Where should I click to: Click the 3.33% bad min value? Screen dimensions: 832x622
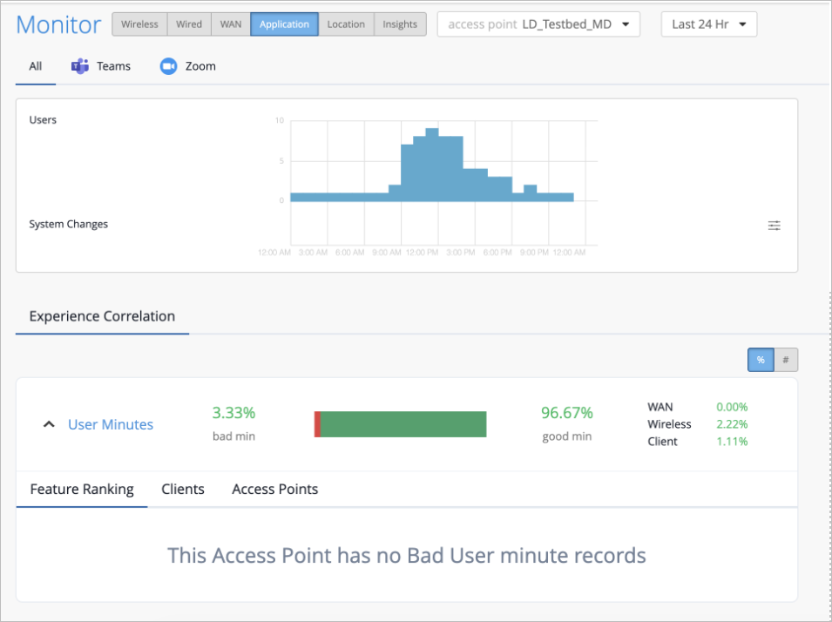tap(234, 412)
